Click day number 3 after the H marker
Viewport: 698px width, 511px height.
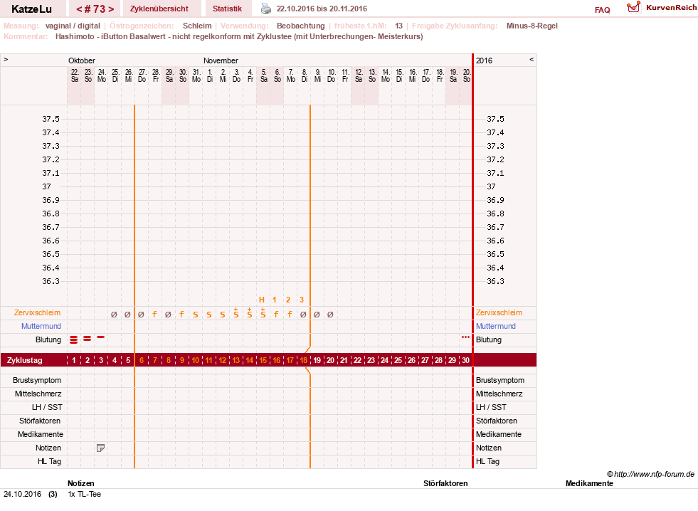302,300
